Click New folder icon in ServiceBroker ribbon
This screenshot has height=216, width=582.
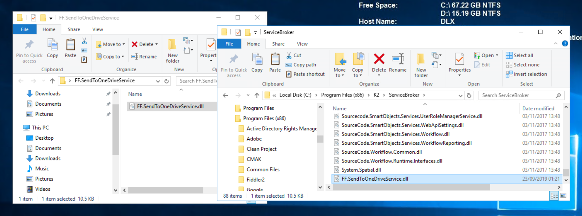coord(421,60)
